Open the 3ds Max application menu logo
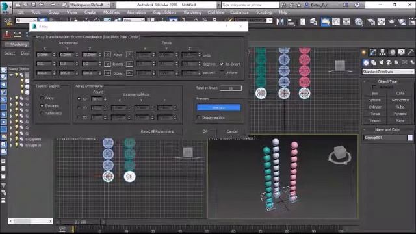416x234 pixels. pyautogui.click(x=6, y=7)
